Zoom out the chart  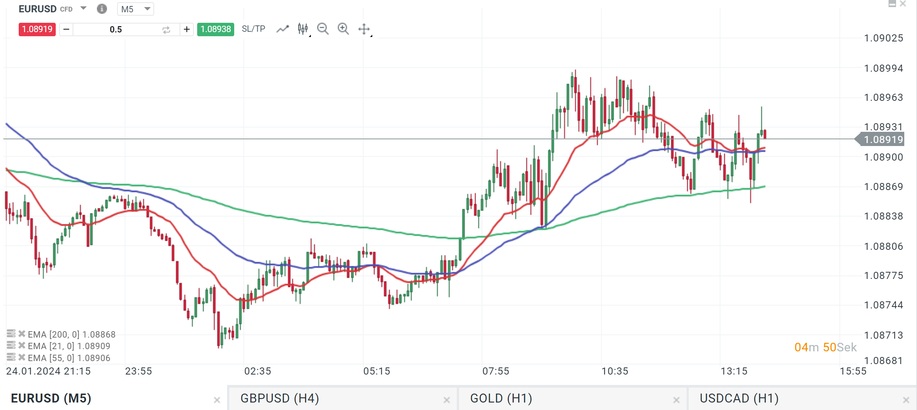(323, 29)
